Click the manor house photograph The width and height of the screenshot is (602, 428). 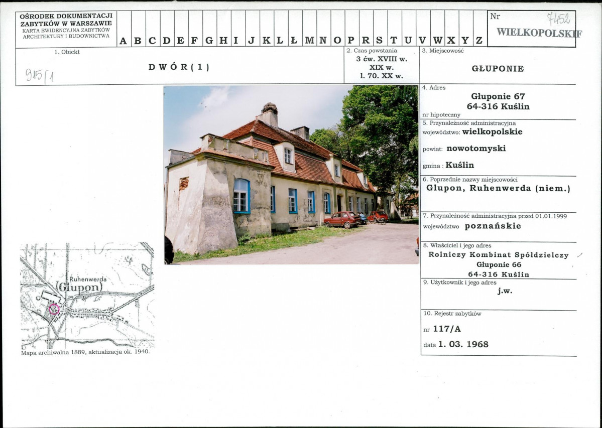tap(291, 175)
